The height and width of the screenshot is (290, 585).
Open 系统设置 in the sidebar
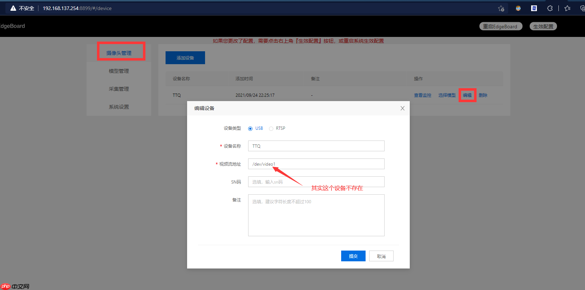[119, 107]
